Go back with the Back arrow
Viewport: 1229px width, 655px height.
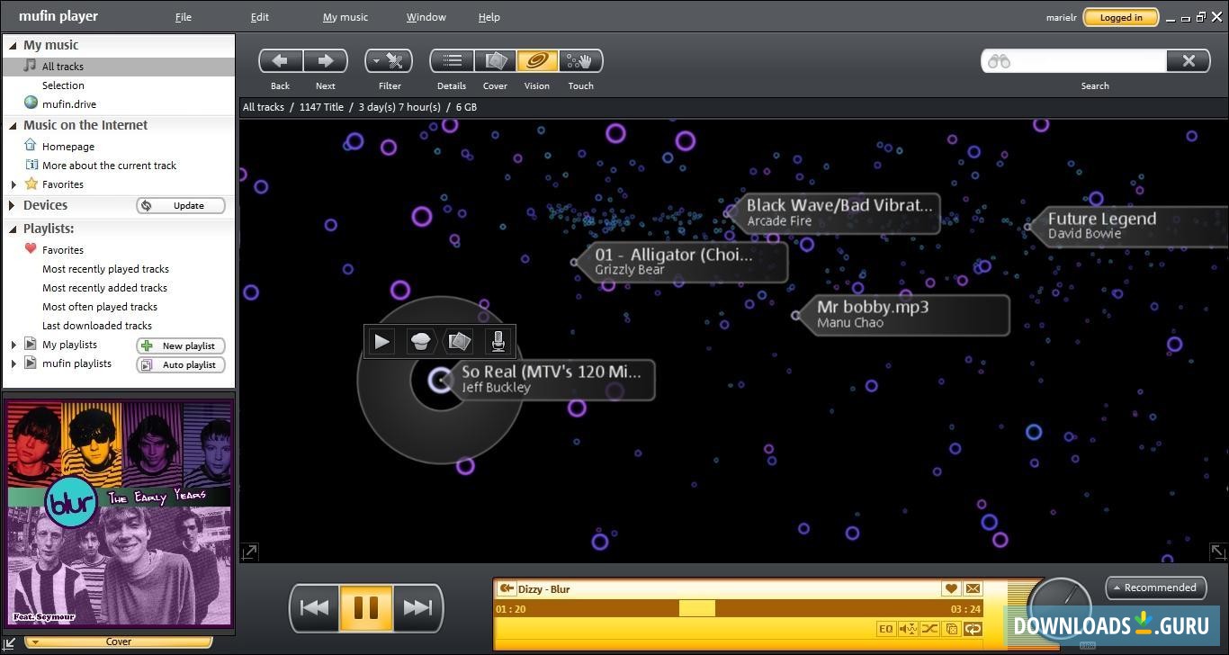tap(280, 61)
